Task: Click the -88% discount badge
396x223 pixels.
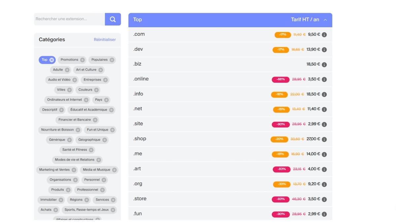Action: coord(280,80)
